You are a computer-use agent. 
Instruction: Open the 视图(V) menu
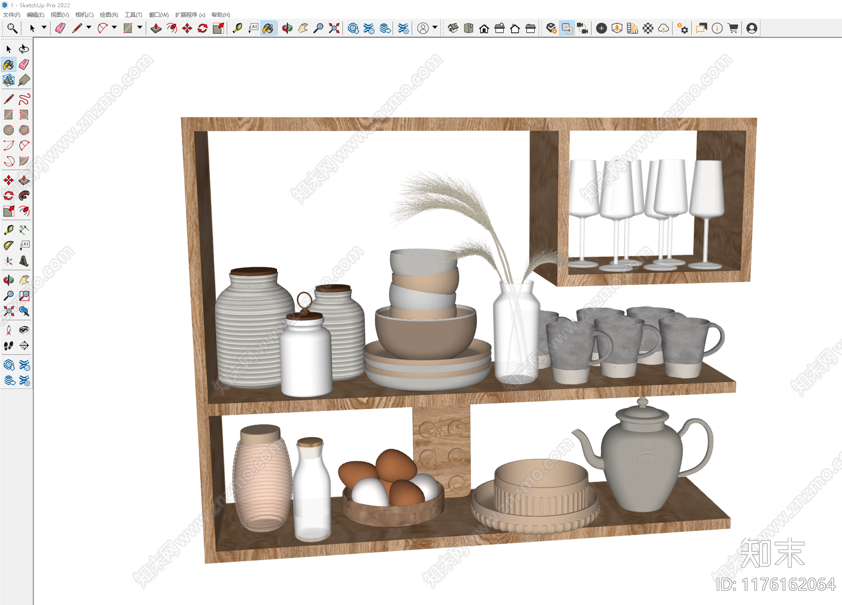(x=59, y=15)
